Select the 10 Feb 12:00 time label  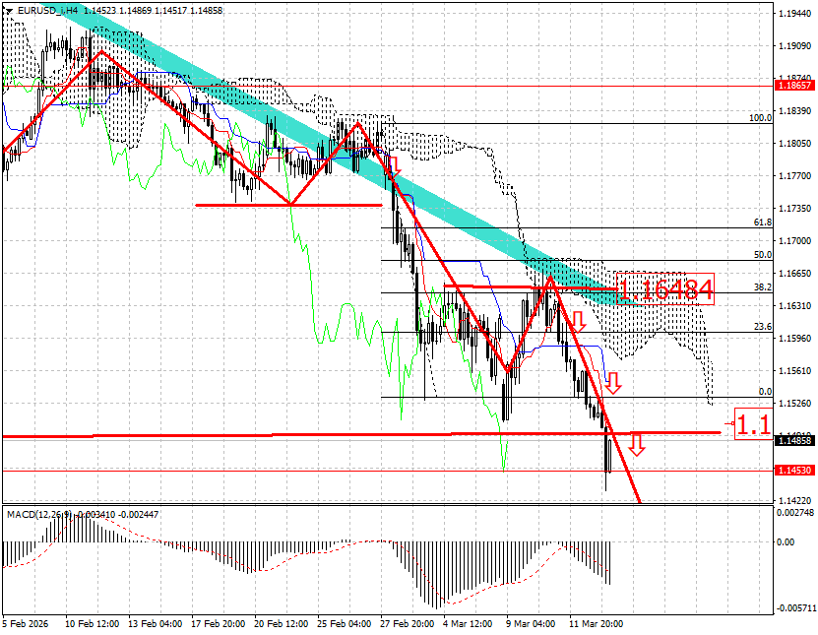click(92, 624)
